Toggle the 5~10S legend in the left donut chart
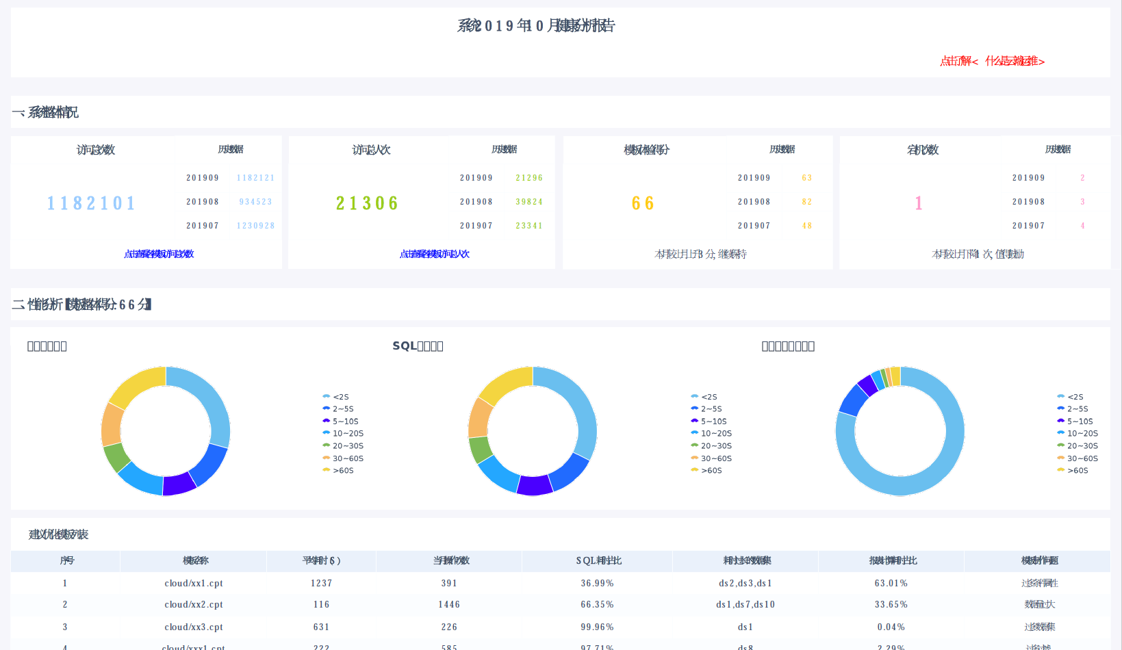1122x650 pixels. pos(341,421)
